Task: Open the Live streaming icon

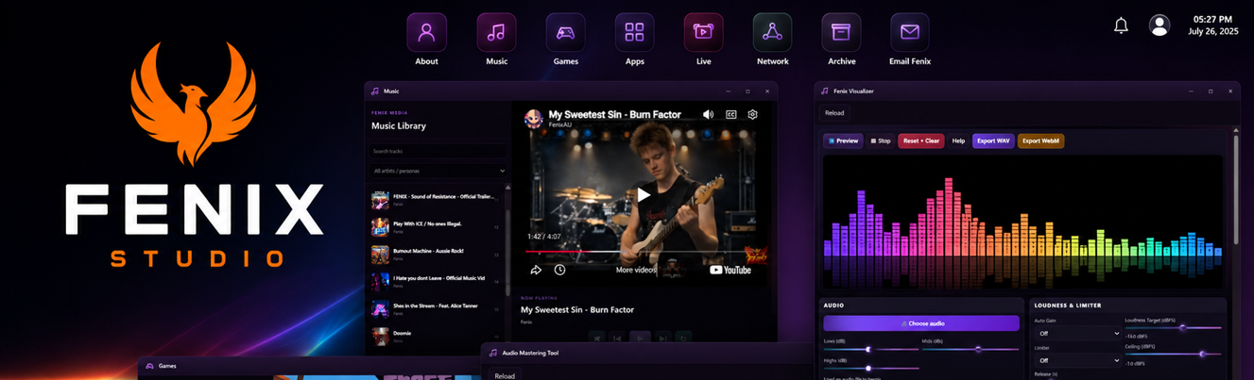Action: [703, 33]
